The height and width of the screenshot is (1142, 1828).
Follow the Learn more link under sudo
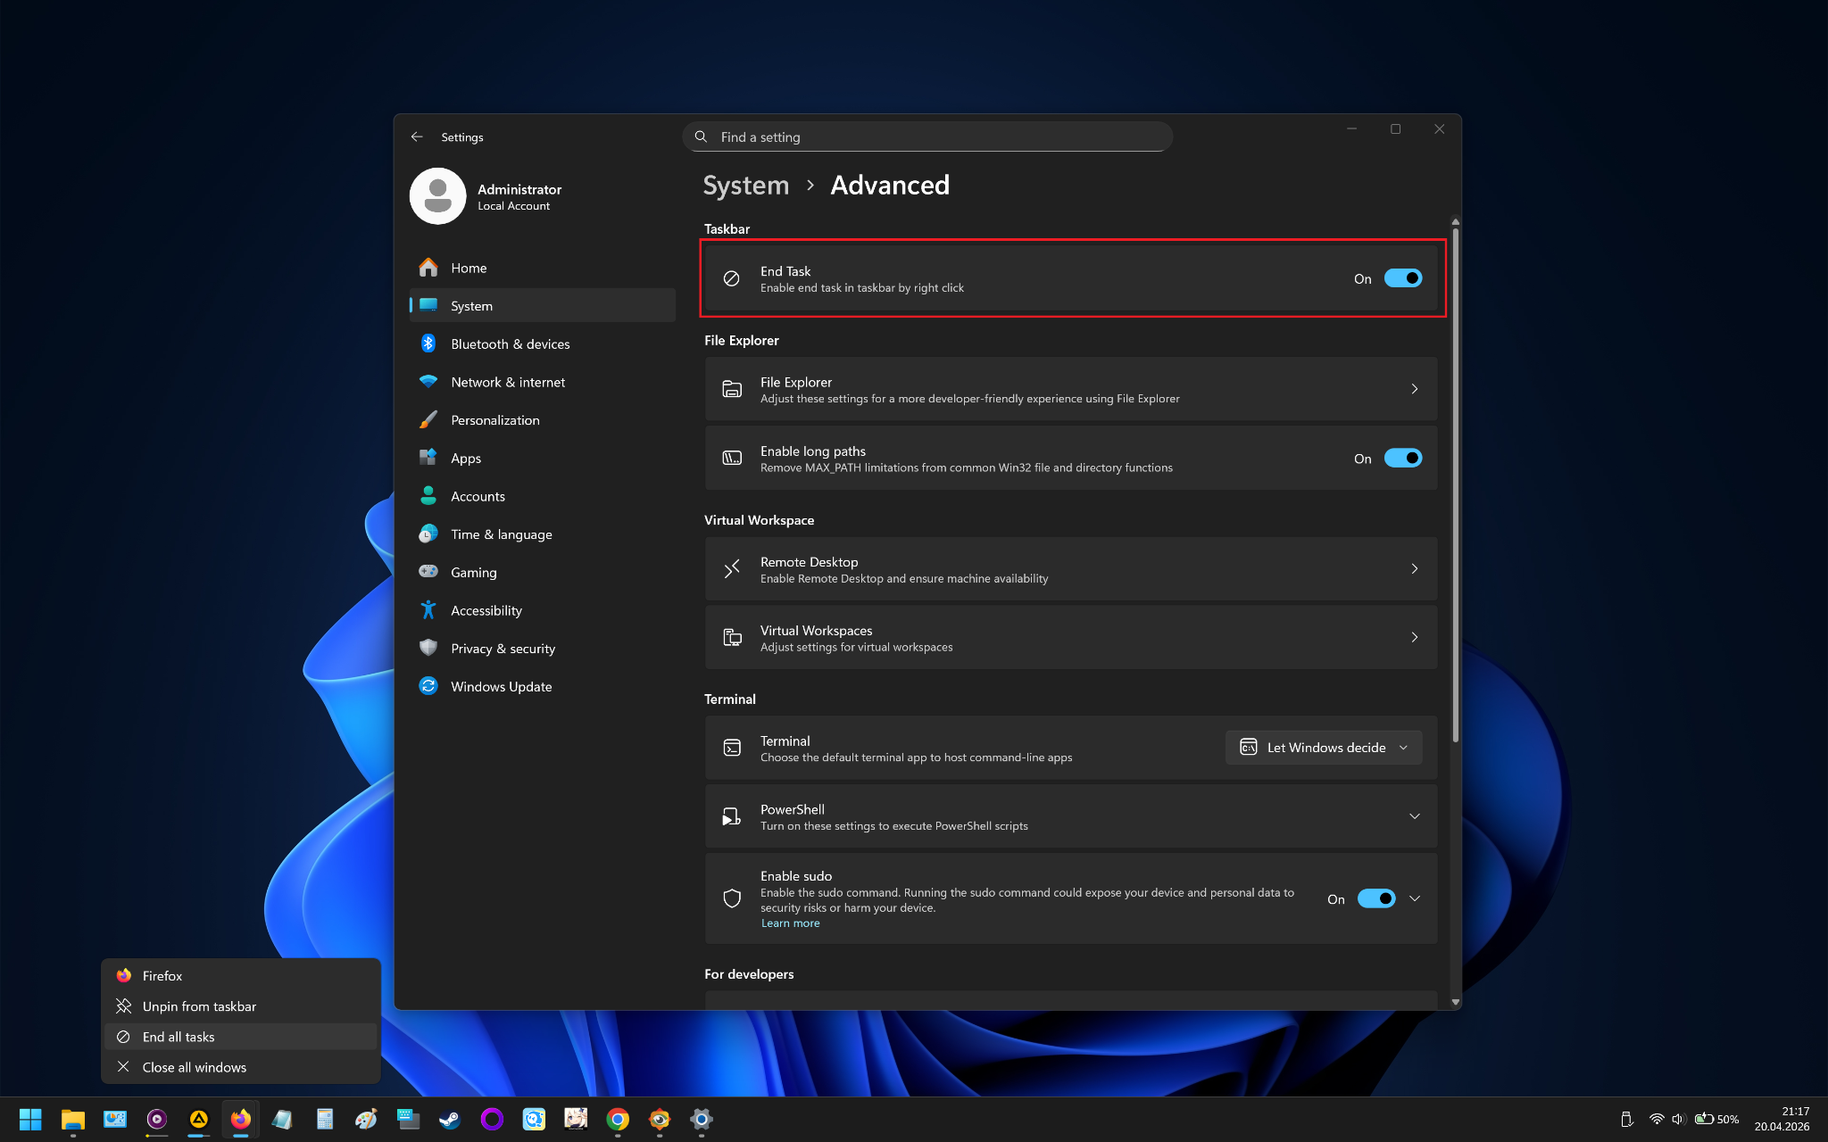pos(790,923)
